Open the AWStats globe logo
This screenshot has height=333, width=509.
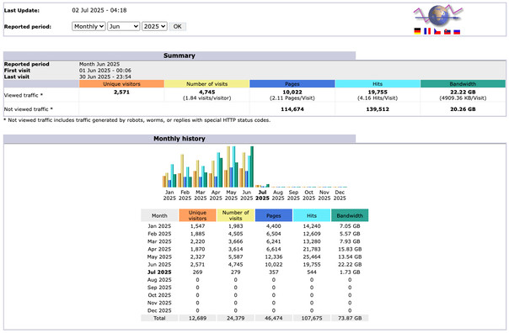[438, 15]
